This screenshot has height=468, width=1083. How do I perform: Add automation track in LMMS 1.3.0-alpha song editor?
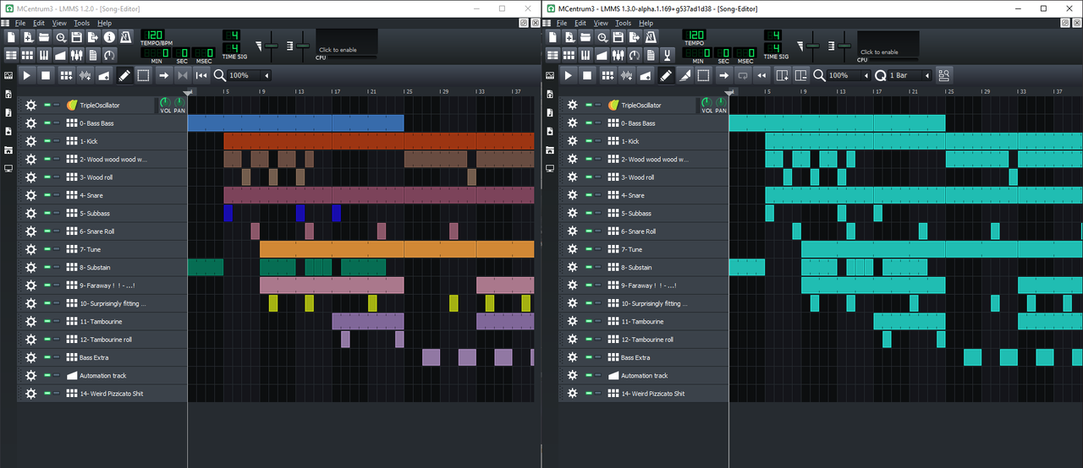[645, 75]
